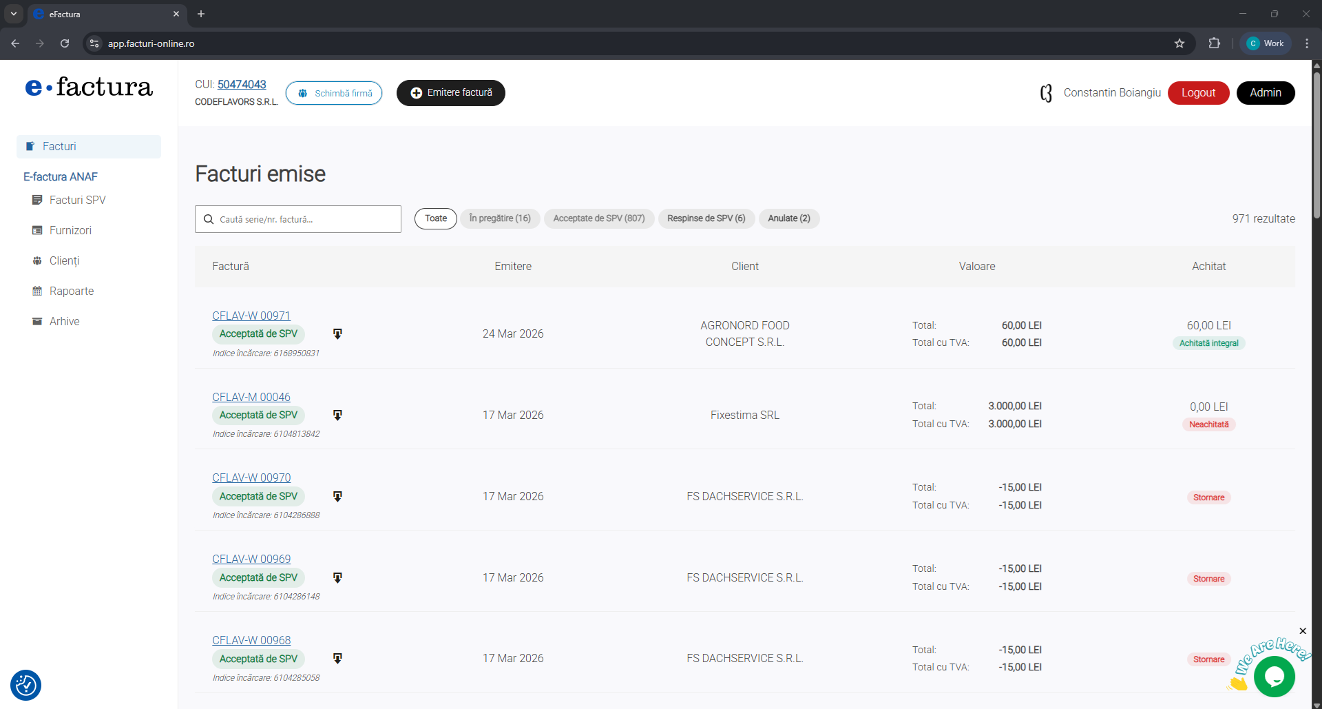Open the live chat bubble widget
Screen dimensions: 1322x709
(x=1274, y=677)
